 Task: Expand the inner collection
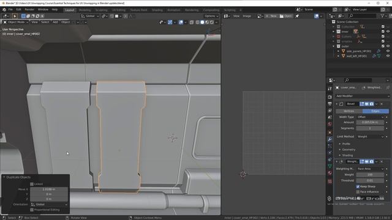333,32
